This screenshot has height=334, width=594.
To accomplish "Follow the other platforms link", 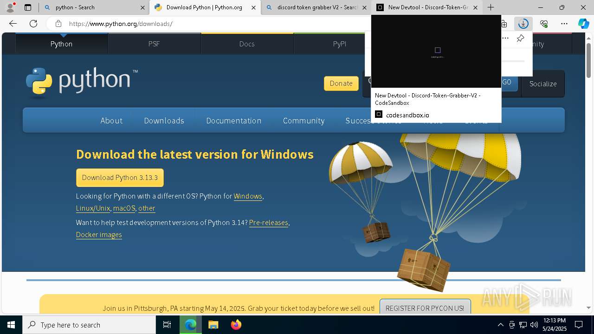I will (x=147, y=208).
